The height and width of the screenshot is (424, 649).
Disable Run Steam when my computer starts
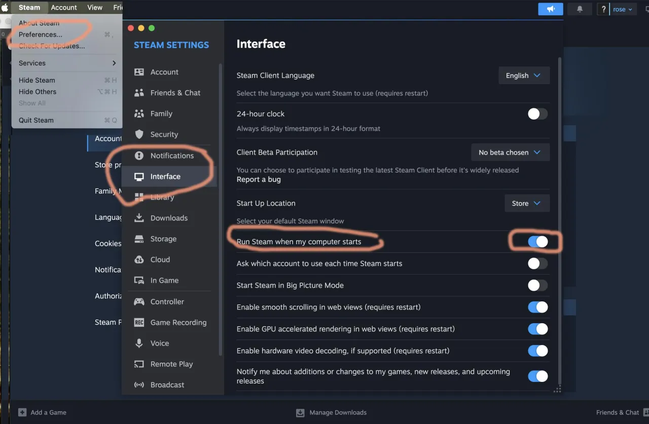537,242
